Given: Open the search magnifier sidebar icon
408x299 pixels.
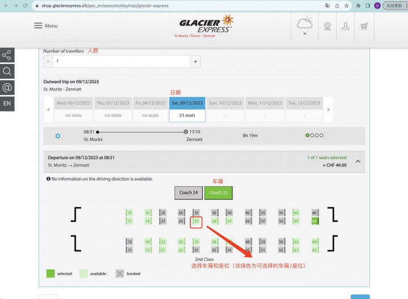Looking at the screenshot, I should 7,71.
